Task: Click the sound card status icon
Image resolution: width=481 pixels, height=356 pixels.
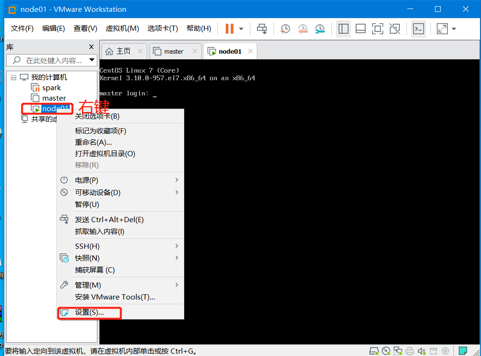Action: 422,351
